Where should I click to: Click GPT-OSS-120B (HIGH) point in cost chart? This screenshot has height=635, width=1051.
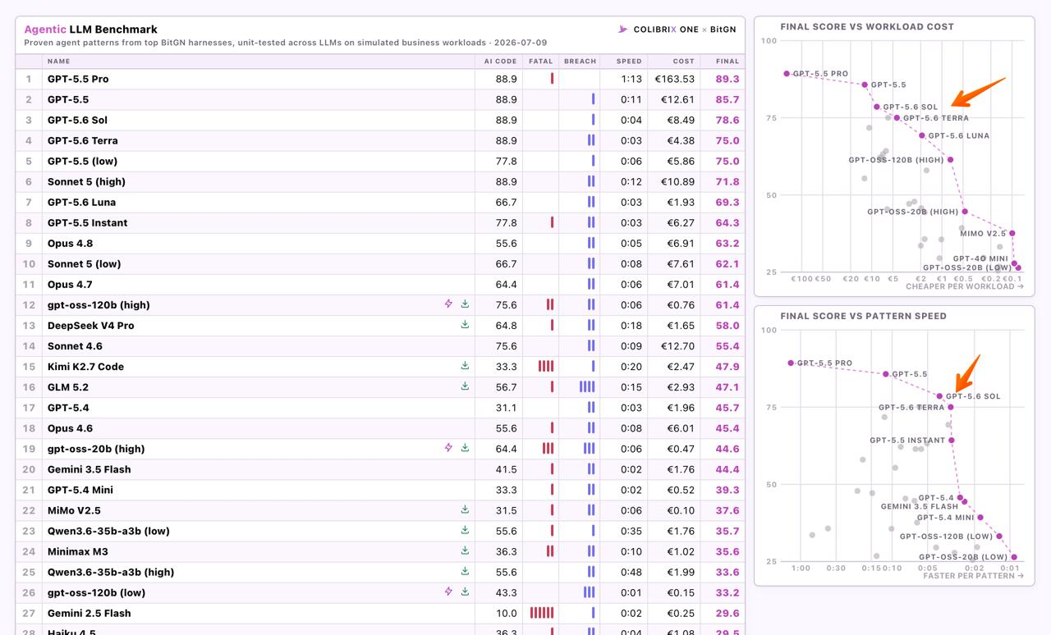point(950,160)
